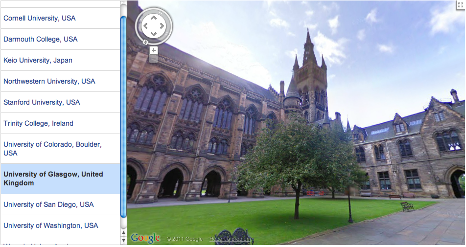Select Trinity College, Ireland
This screenshot has height=247, width=466.
pyautogui.click(x=38, y=123)
